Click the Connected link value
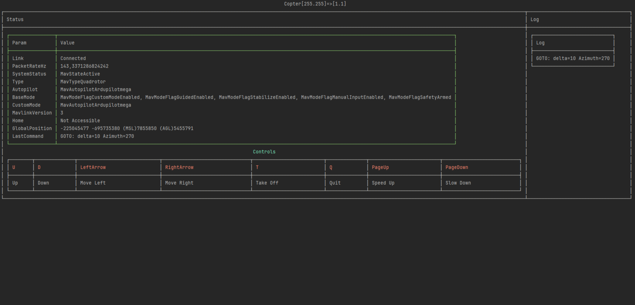The image size is (635, 305). pyautogui.click(x=73, y=58)
